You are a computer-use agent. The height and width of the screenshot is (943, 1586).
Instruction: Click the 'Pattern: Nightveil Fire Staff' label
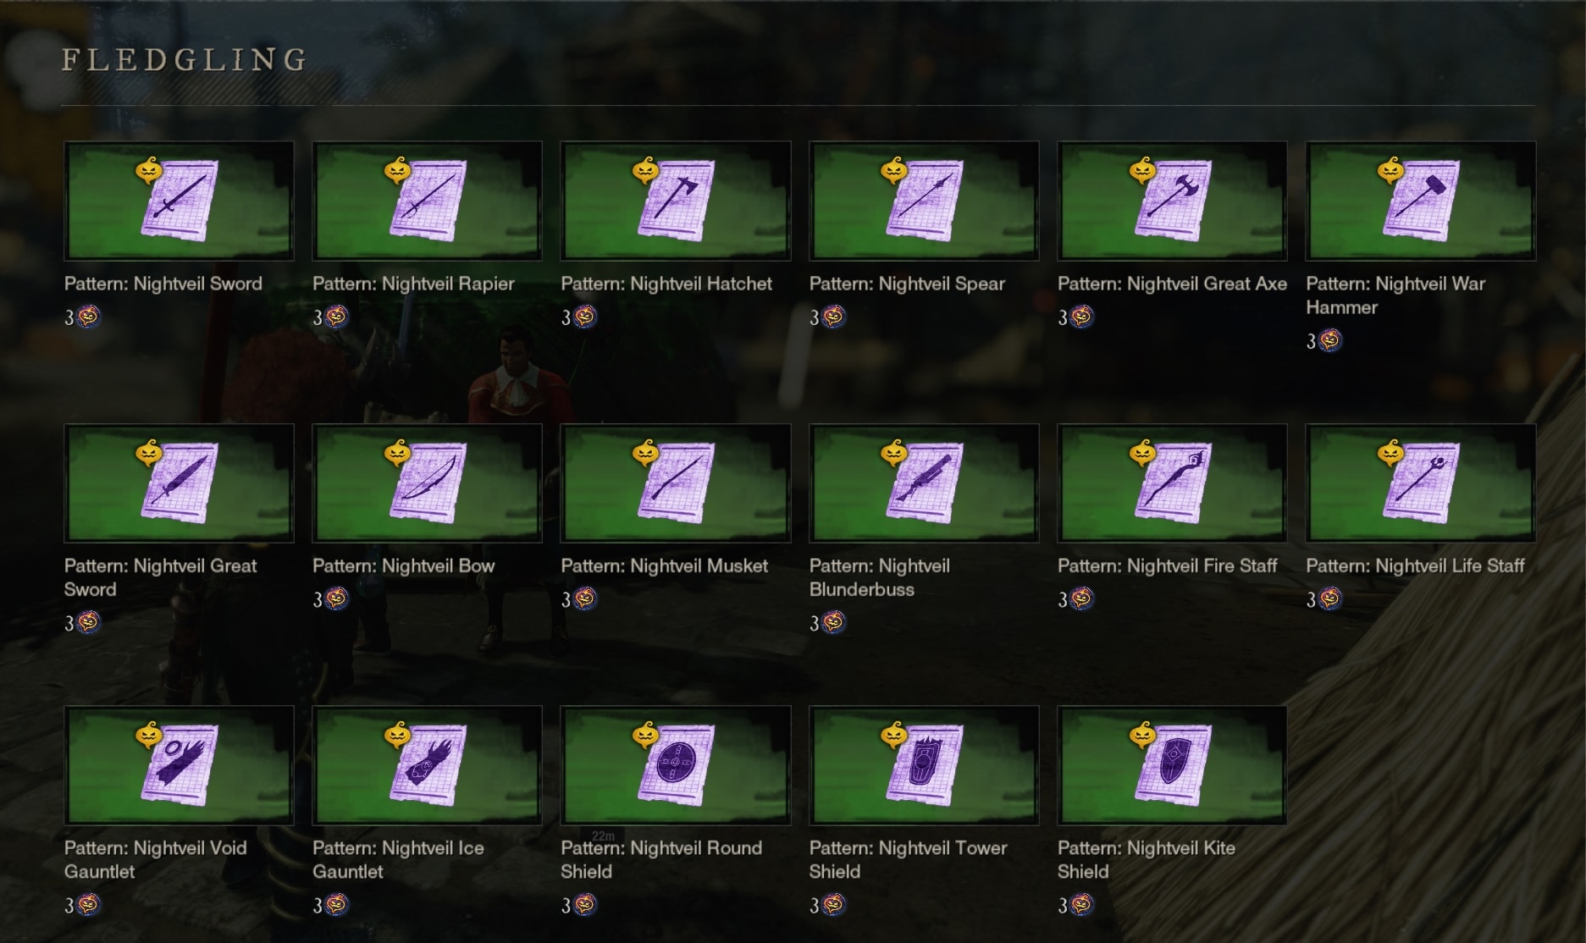point(1167,565)
